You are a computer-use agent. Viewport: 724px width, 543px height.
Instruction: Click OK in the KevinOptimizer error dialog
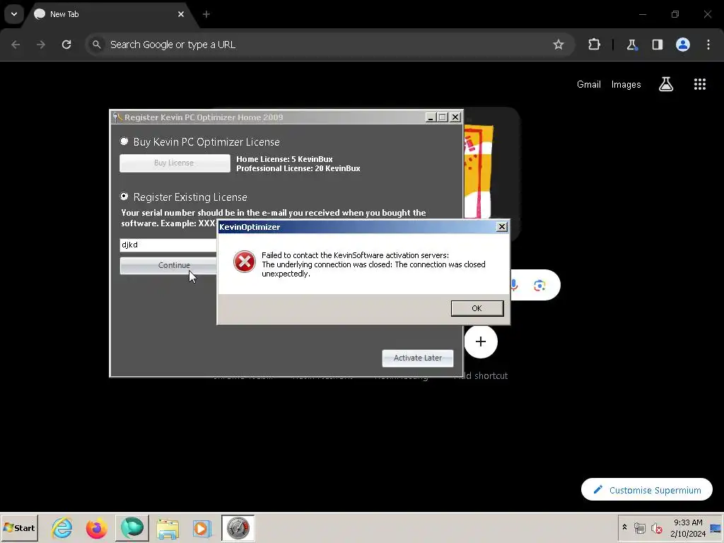[477, 308]
